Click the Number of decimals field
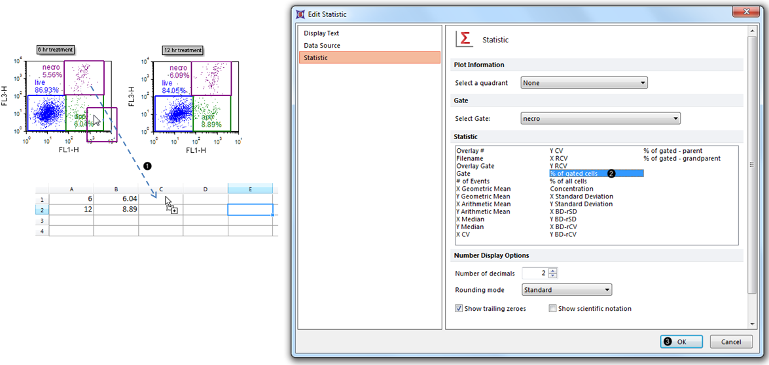 [x=535, y=274]
